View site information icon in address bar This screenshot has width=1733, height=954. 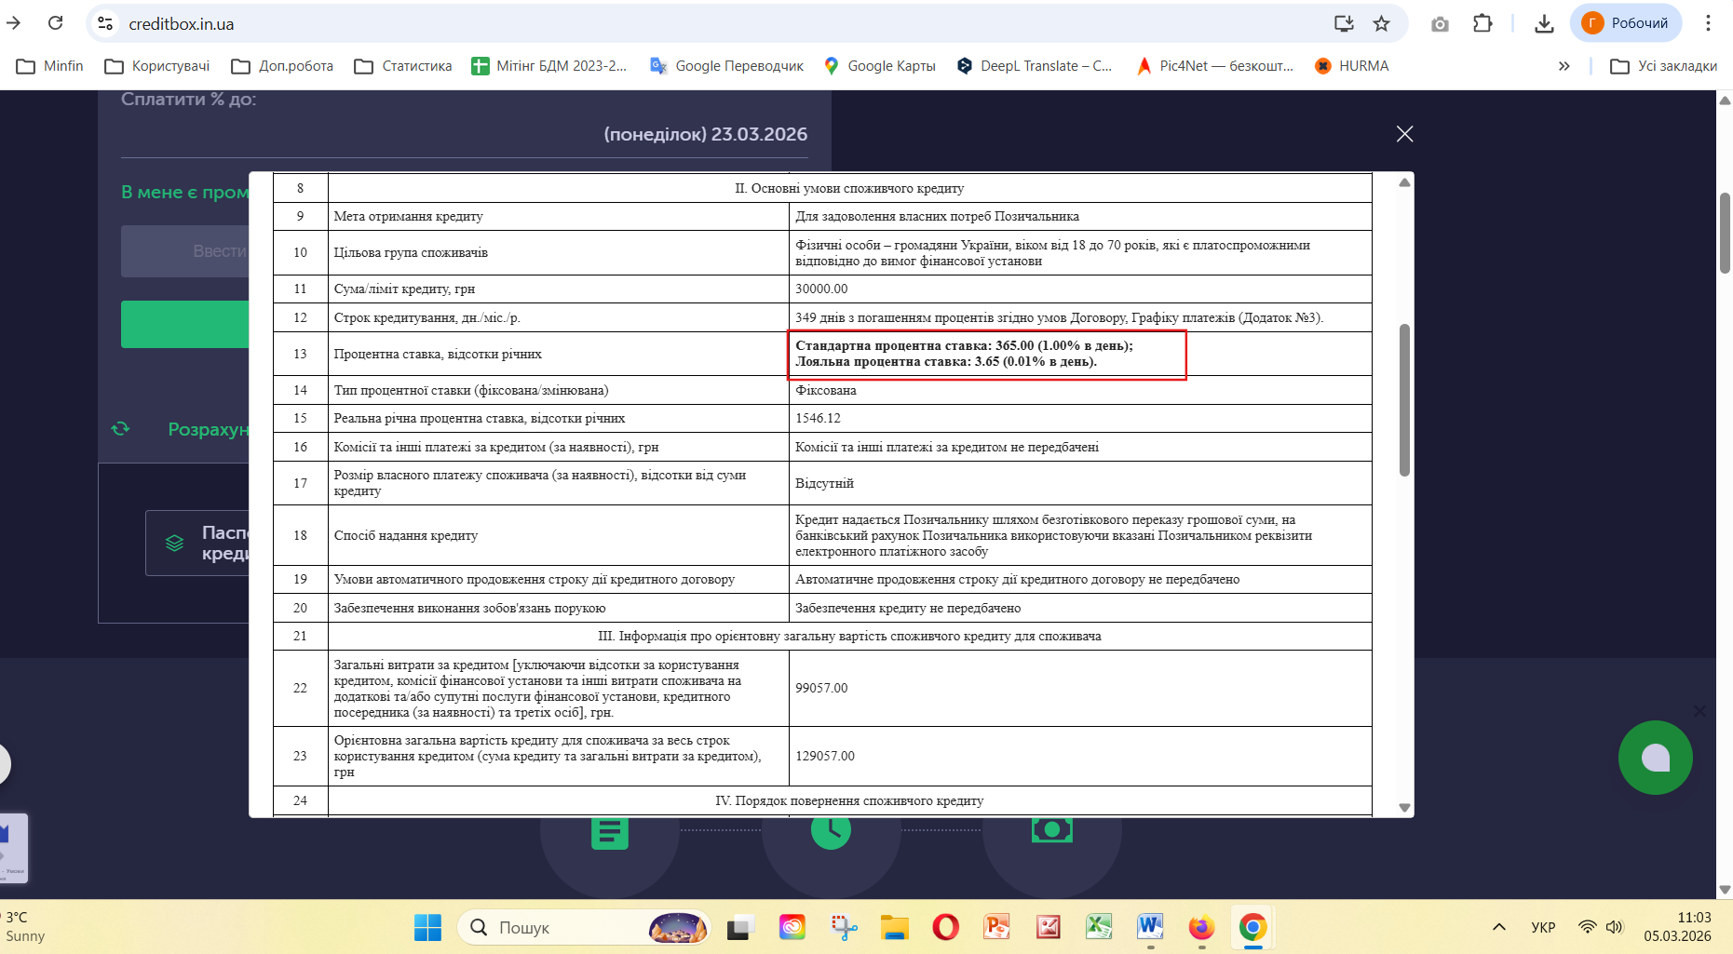[105, 23]
